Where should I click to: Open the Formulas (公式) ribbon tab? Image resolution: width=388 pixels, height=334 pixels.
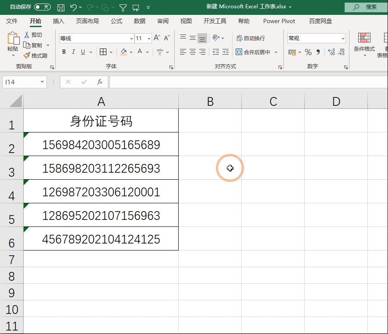tap(116, 21)
